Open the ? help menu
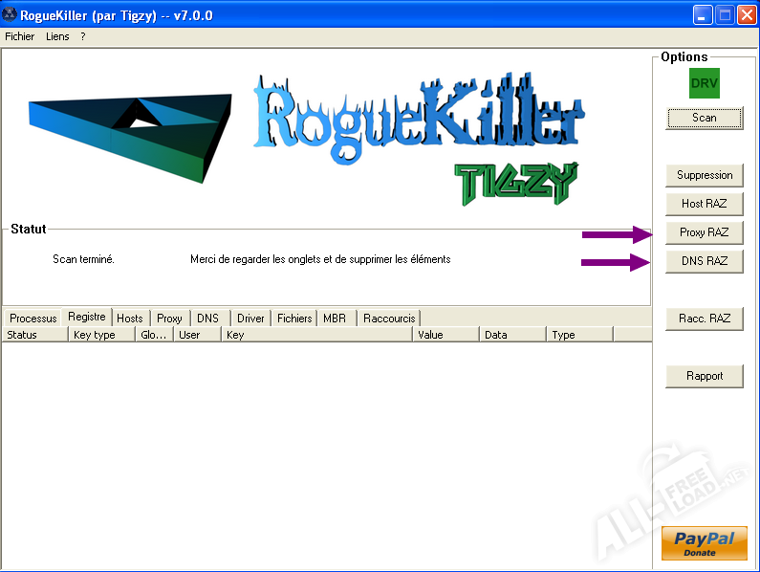 click(83, 36)
